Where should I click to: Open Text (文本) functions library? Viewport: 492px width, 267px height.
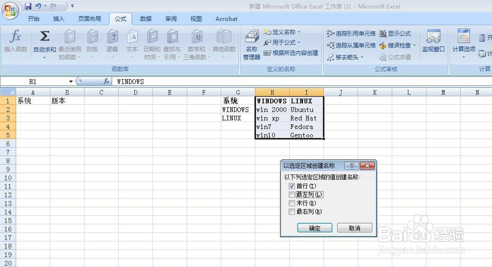tap(132, 44)
